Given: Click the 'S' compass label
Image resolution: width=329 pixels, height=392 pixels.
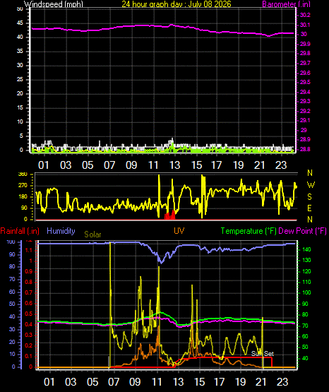Looking at the screenshot, I should (x=309, y=197).
